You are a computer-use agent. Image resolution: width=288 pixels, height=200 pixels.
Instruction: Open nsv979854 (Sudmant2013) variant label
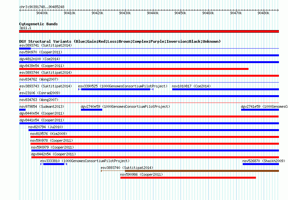point(42,106)
